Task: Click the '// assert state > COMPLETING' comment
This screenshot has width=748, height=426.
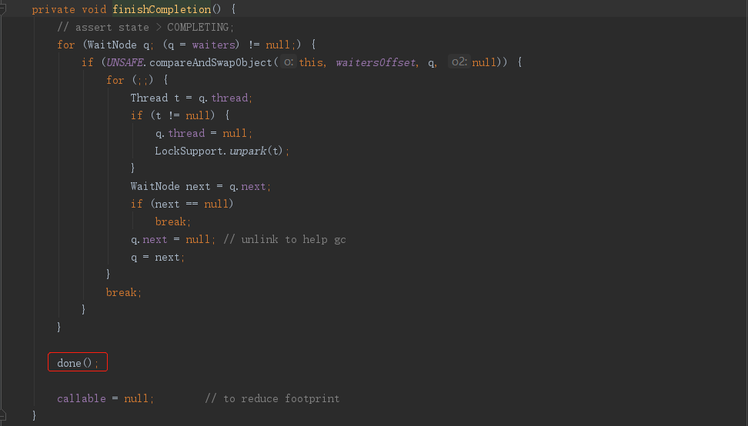Action: (x=145, y=27)
